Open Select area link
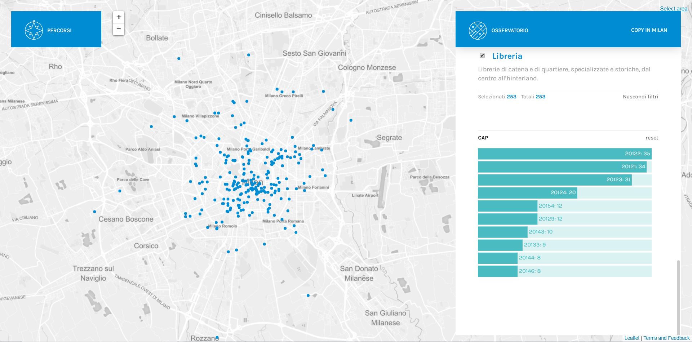The image size is (692, 342). pos(674,9)
